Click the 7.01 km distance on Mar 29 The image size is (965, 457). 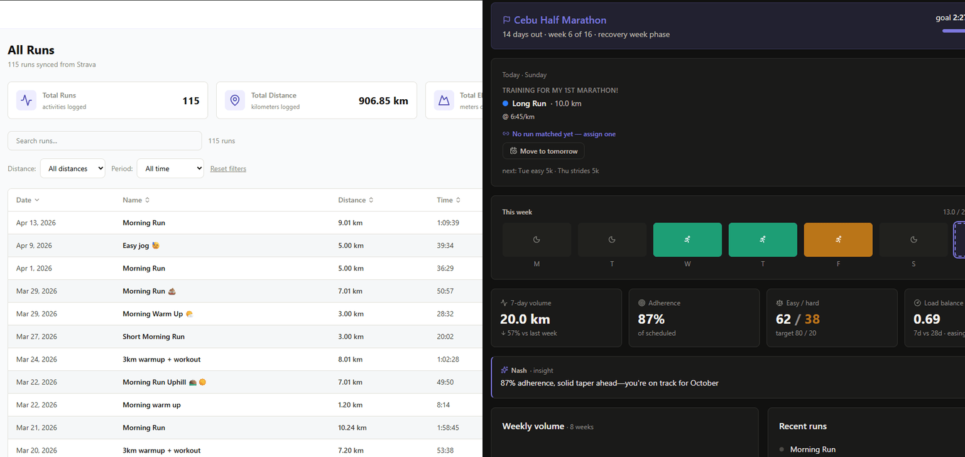tap(351, 291)
